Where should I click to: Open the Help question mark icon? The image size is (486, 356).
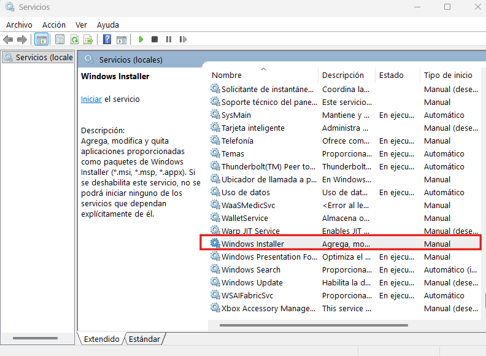107,39
